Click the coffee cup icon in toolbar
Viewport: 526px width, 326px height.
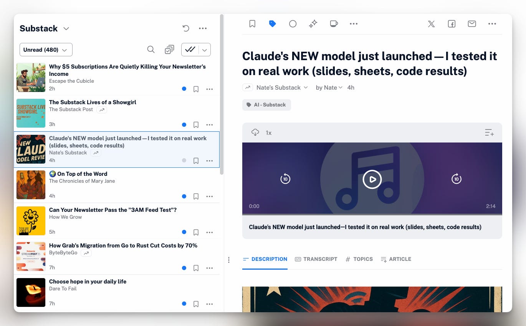point(334,24)
